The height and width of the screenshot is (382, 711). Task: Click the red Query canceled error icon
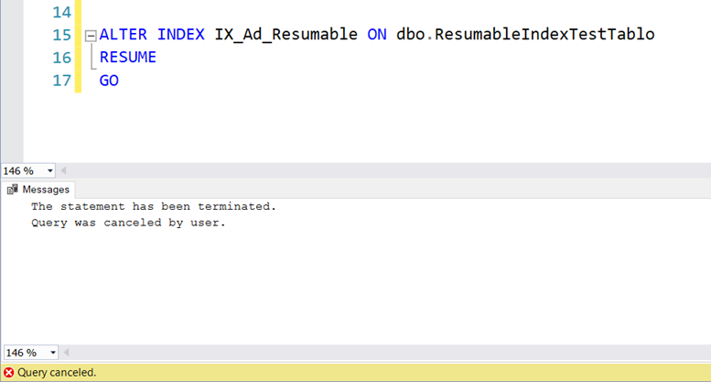coord(8,373)
